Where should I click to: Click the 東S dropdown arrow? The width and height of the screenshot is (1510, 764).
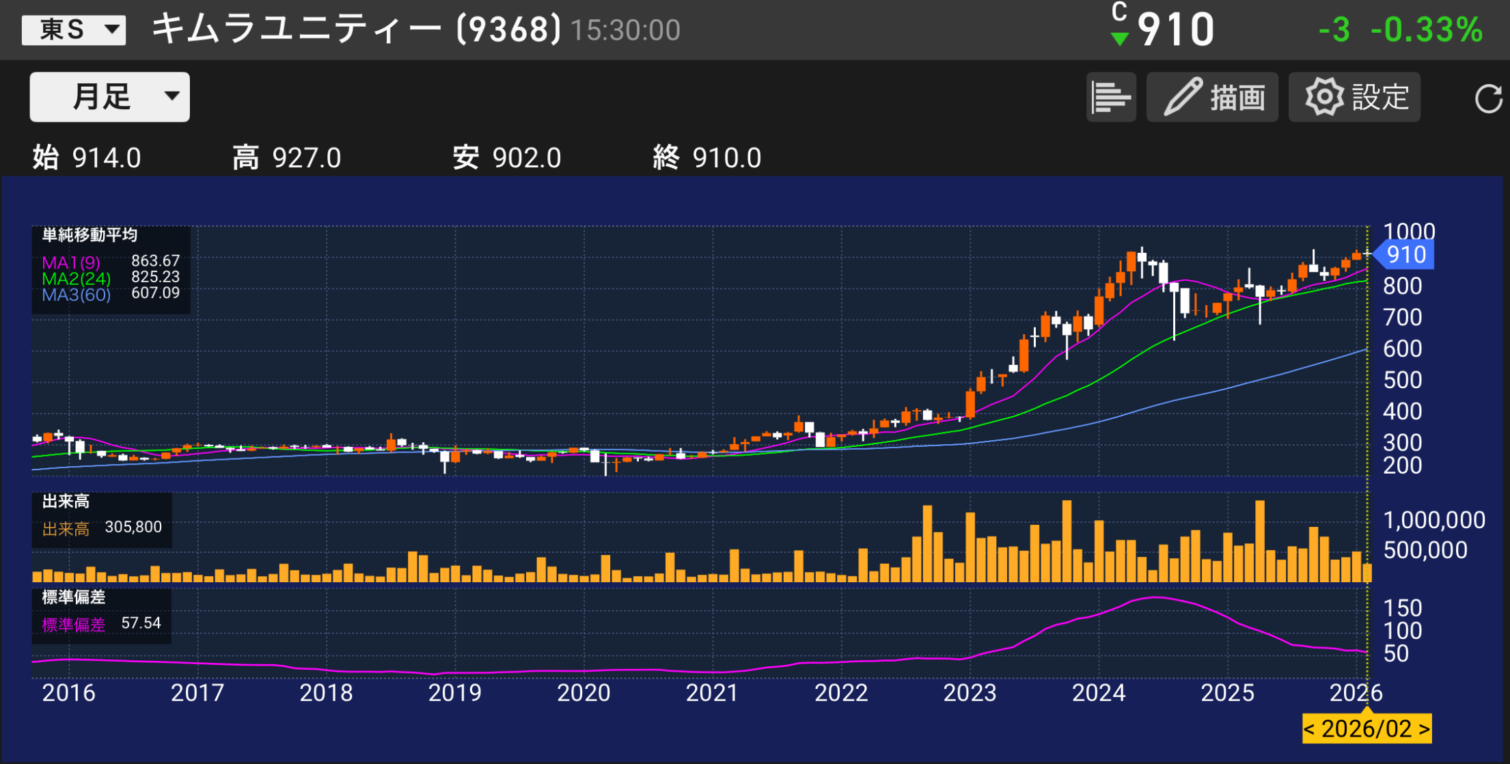click(x=112, y=30)
